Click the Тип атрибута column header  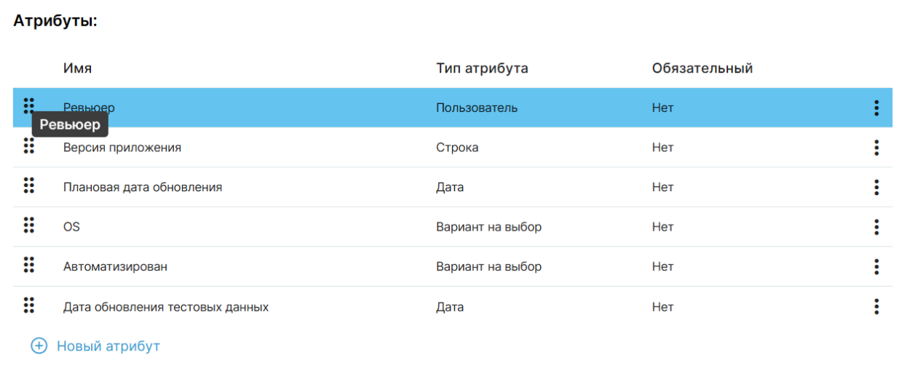pos(482,68)
